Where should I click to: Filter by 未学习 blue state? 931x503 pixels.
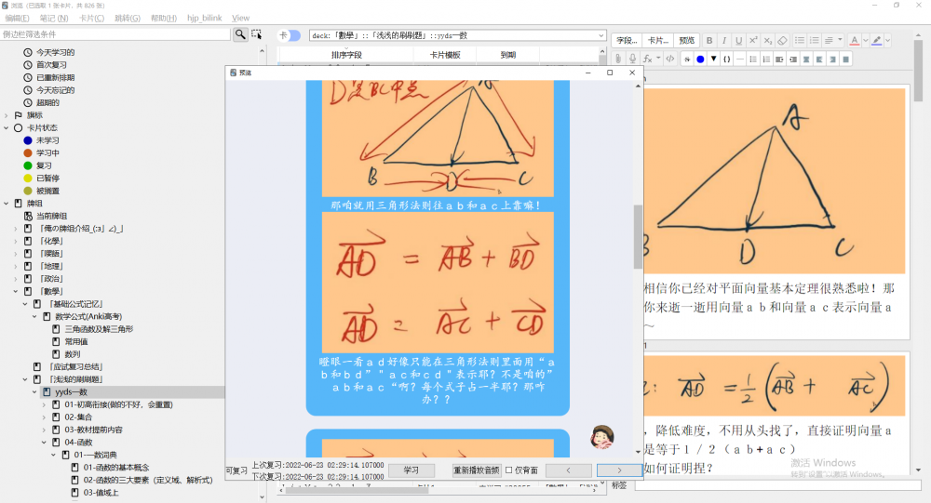pos(47,140)
